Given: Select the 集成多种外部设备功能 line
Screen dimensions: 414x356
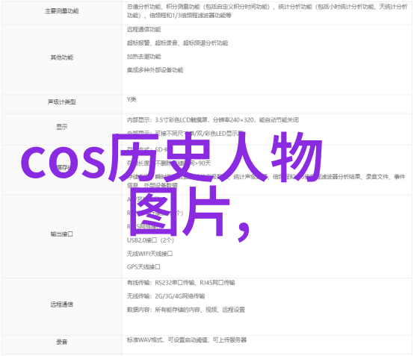Looking at the screenshot, I should click(x=155, y=70).
